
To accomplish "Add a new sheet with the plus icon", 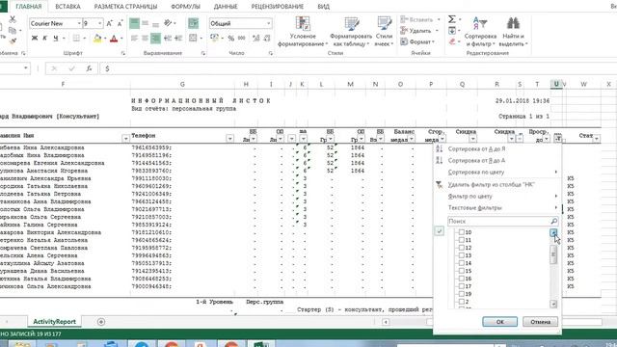I will click(101, 322).
